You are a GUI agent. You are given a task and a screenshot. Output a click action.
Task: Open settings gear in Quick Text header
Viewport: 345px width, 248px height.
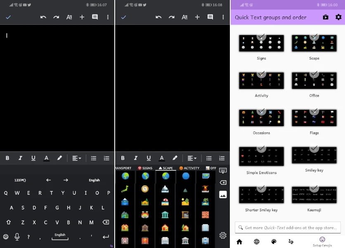[338, 17]
